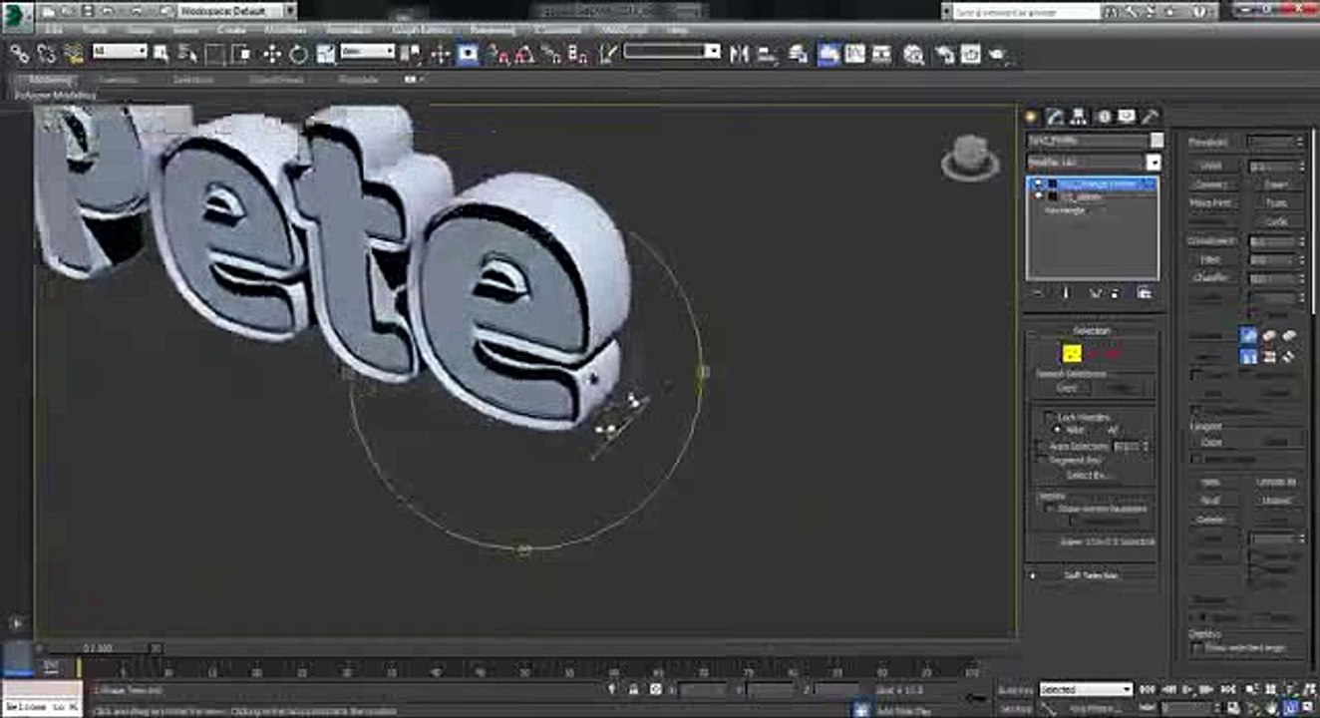Screen dimensions: 1320x718
Task: Click the Unhide All button
Action: click(1276, 483)
